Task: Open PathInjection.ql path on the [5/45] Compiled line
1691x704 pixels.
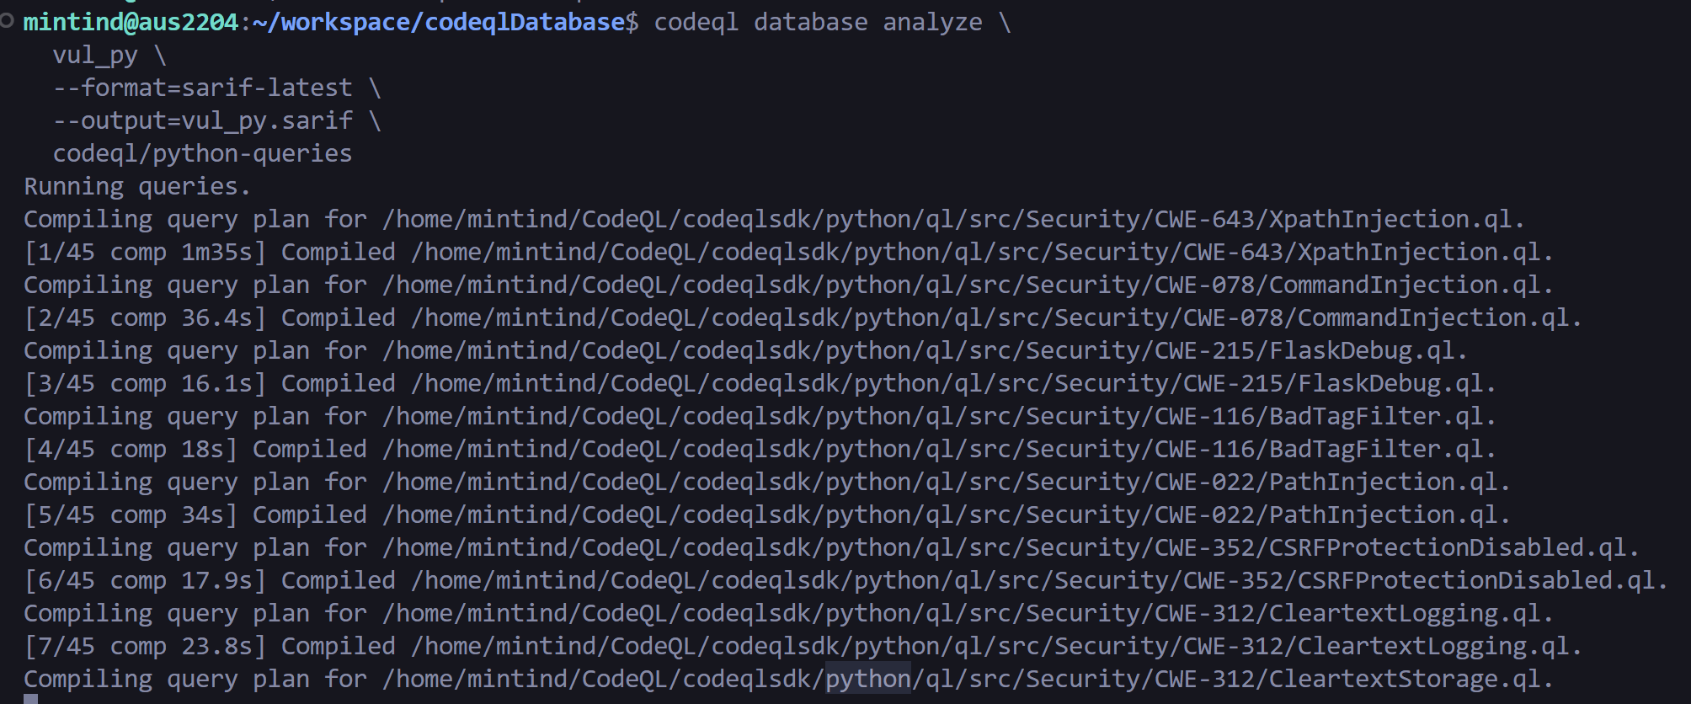Action: tap(946, 515)
